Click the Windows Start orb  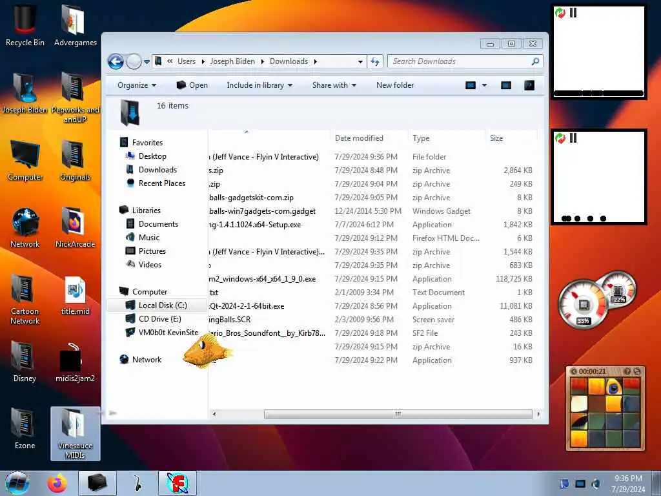coord(17,483)
